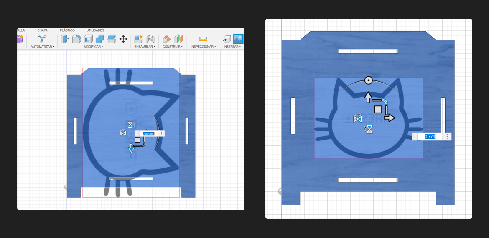Viewport: 489px width, 238px height.
Task: Open options dots beside 0.773 field
Action: [x=447, y=137]
